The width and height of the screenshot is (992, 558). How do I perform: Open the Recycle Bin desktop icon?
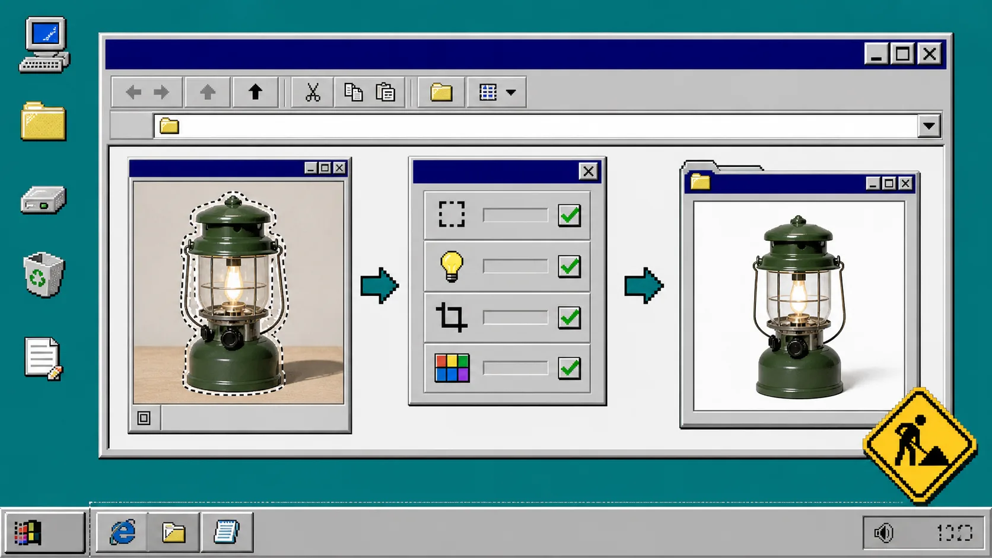[43, 274]
